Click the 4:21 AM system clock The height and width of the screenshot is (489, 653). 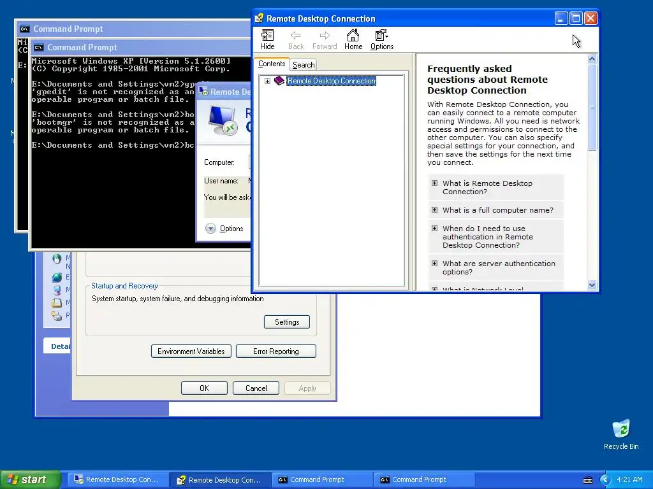coord(629,479)
